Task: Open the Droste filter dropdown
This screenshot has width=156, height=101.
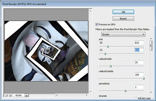Action: [123, 34]
